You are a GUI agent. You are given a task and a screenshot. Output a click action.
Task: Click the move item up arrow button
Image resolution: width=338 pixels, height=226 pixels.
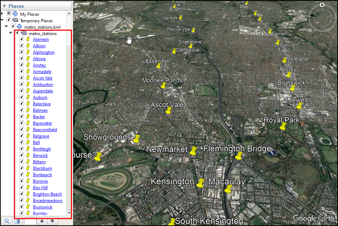click(x=42, y=221)
